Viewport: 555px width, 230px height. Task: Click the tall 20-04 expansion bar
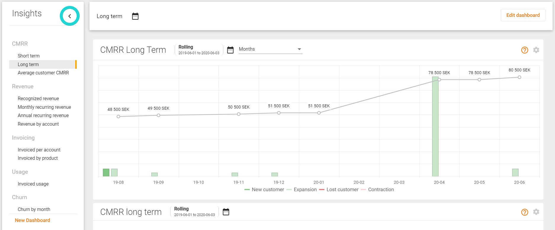(435, 127)
